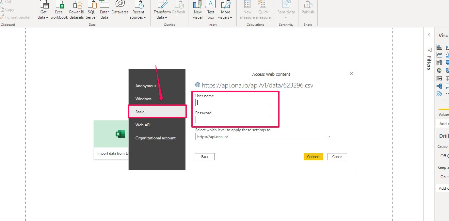Focus the Password field
The height and width of the screenshot is (221, 449).
233,119
